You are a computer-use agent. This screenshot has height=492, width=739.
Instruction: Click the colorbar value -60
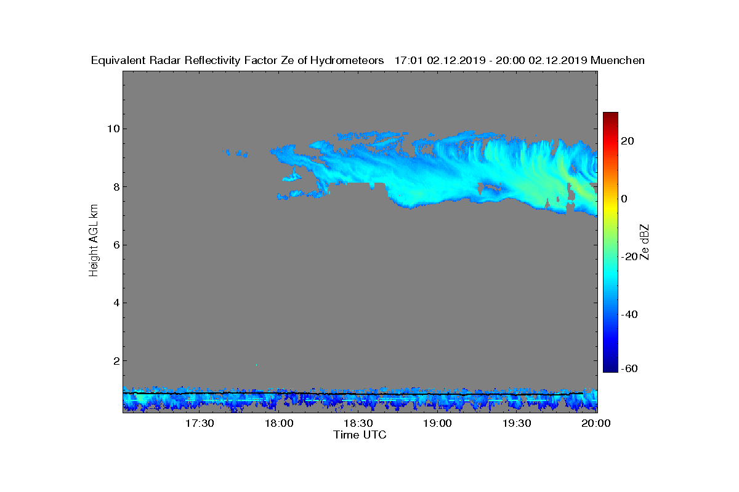click(628, 368)
